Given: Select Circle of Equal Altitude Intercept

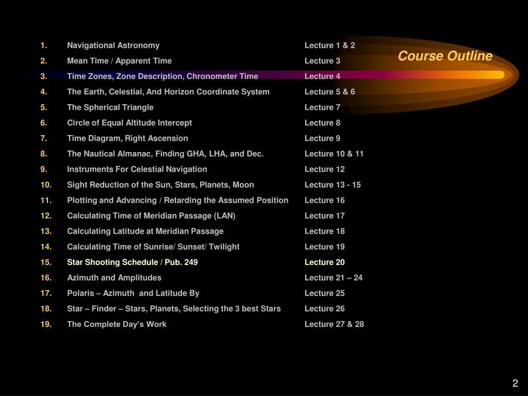Looking at the screenshot, I should click(129, 123).
